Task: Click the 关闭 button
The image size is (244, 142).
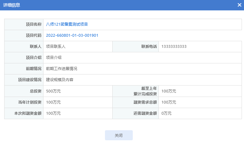Action: pyautogui.click(x=119, y=135)
